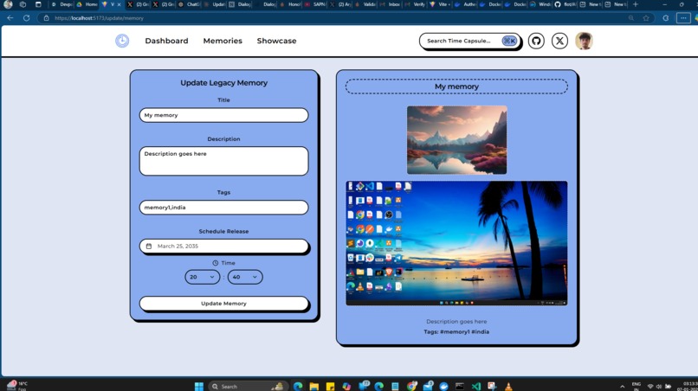Click the Windows taskbar Search box
This screenshot has width=698, height=391.
pyautogui.click(x=247, y=386)
